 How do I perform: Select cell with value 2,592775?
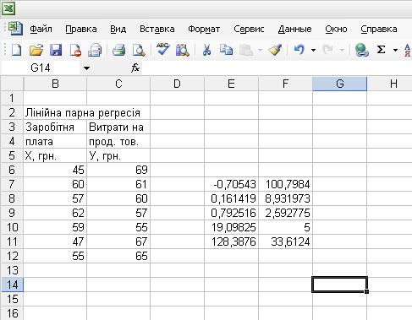click(x=285, y=213)
